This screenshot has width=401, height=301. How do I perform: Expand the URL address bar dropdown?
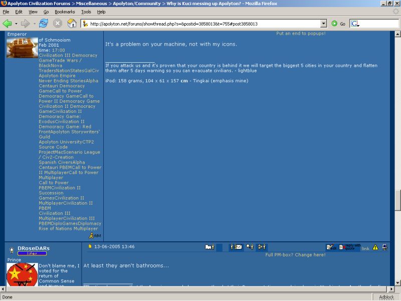pos(323,24)
